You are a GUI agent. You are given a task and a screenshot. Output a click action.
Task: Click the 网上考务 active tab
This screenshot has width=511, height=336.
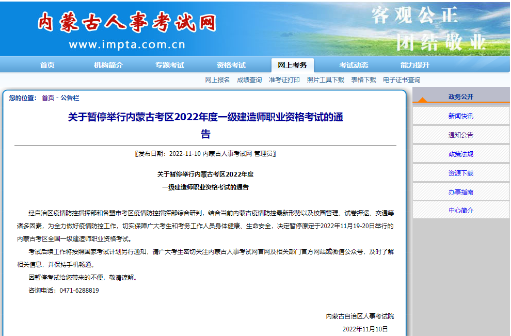(x=292, y=65)
